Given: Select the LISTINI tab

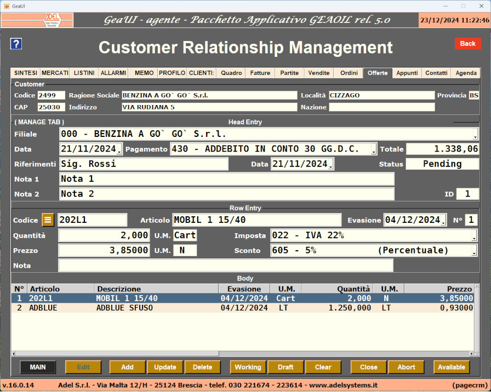Looking at the screenshot, I should [84, 73].
